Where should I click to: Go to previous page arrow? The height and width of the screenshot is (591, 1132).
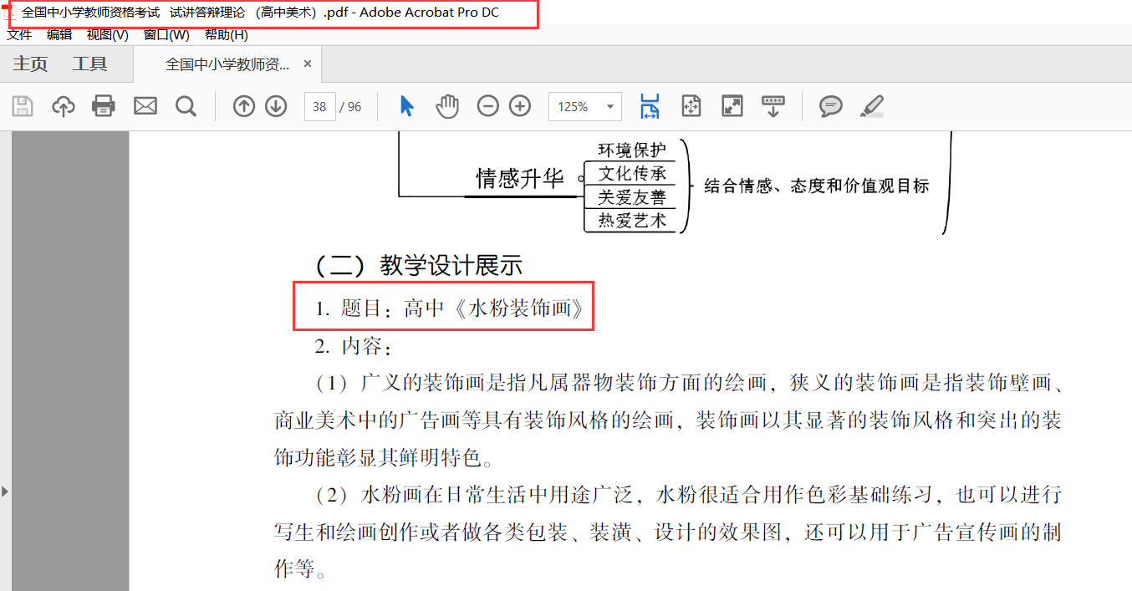[x=244, y=106]
